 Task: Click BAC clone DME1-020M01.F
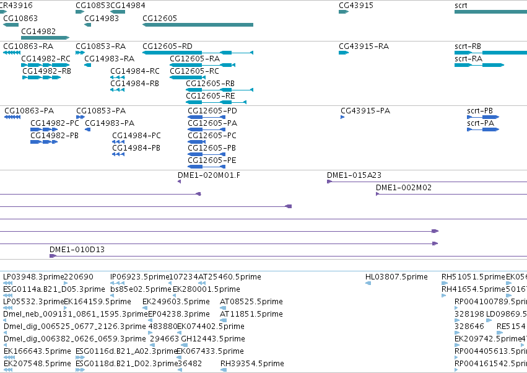point(179,182)
